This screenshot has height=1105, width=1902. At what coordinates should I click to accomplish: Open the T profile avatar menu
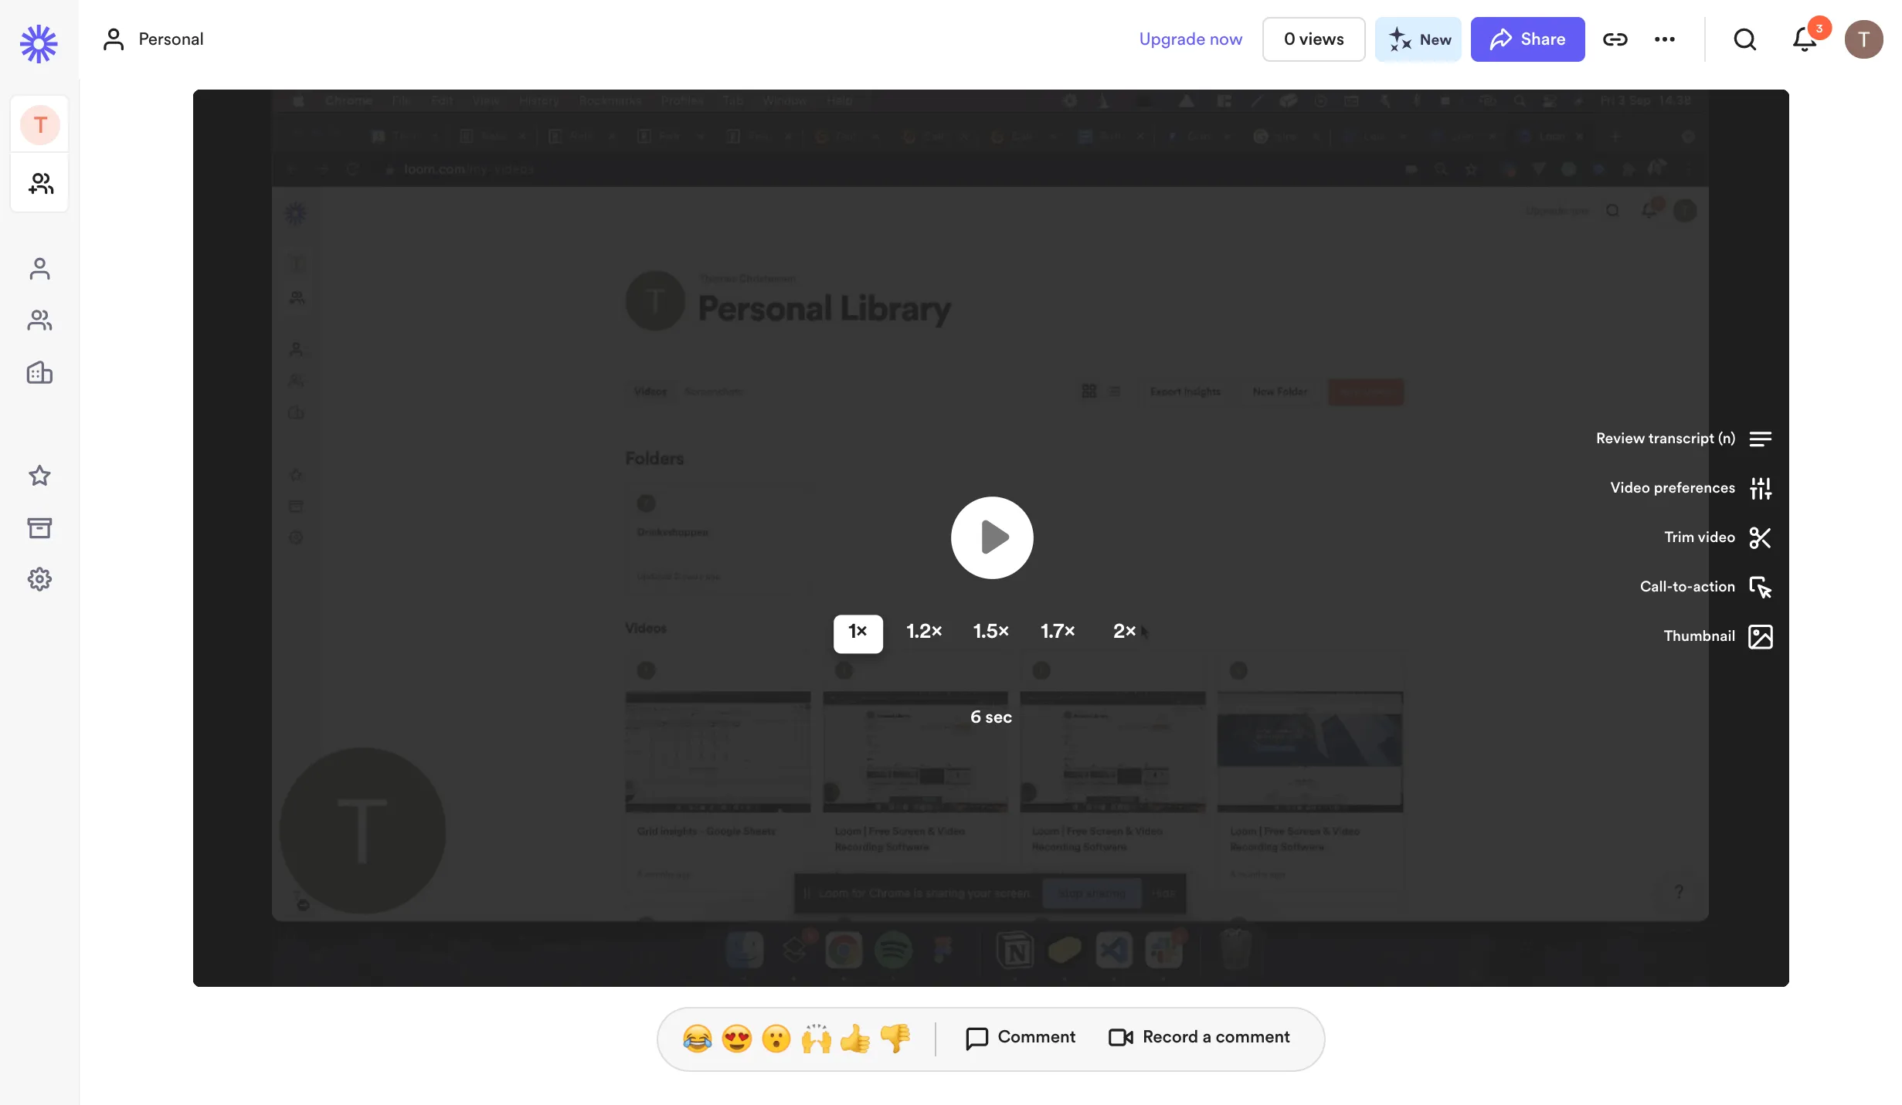(x=1864, y=39)
